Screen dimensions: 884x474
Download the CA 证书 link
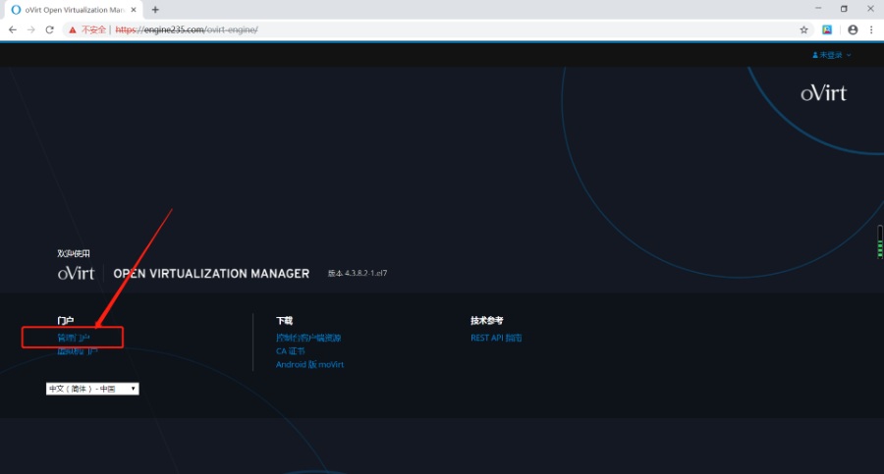point(291,351)
